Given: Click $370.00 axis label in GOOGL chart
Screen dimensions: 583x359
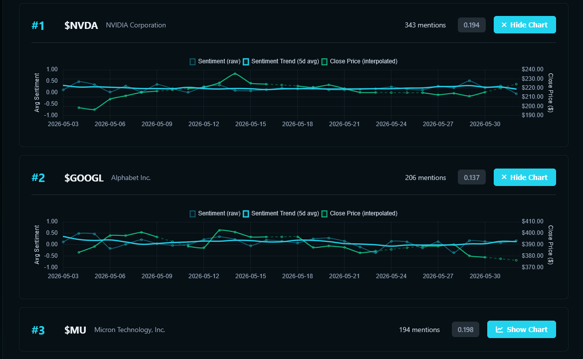Looking at the screenshot, I should [533, 267].
